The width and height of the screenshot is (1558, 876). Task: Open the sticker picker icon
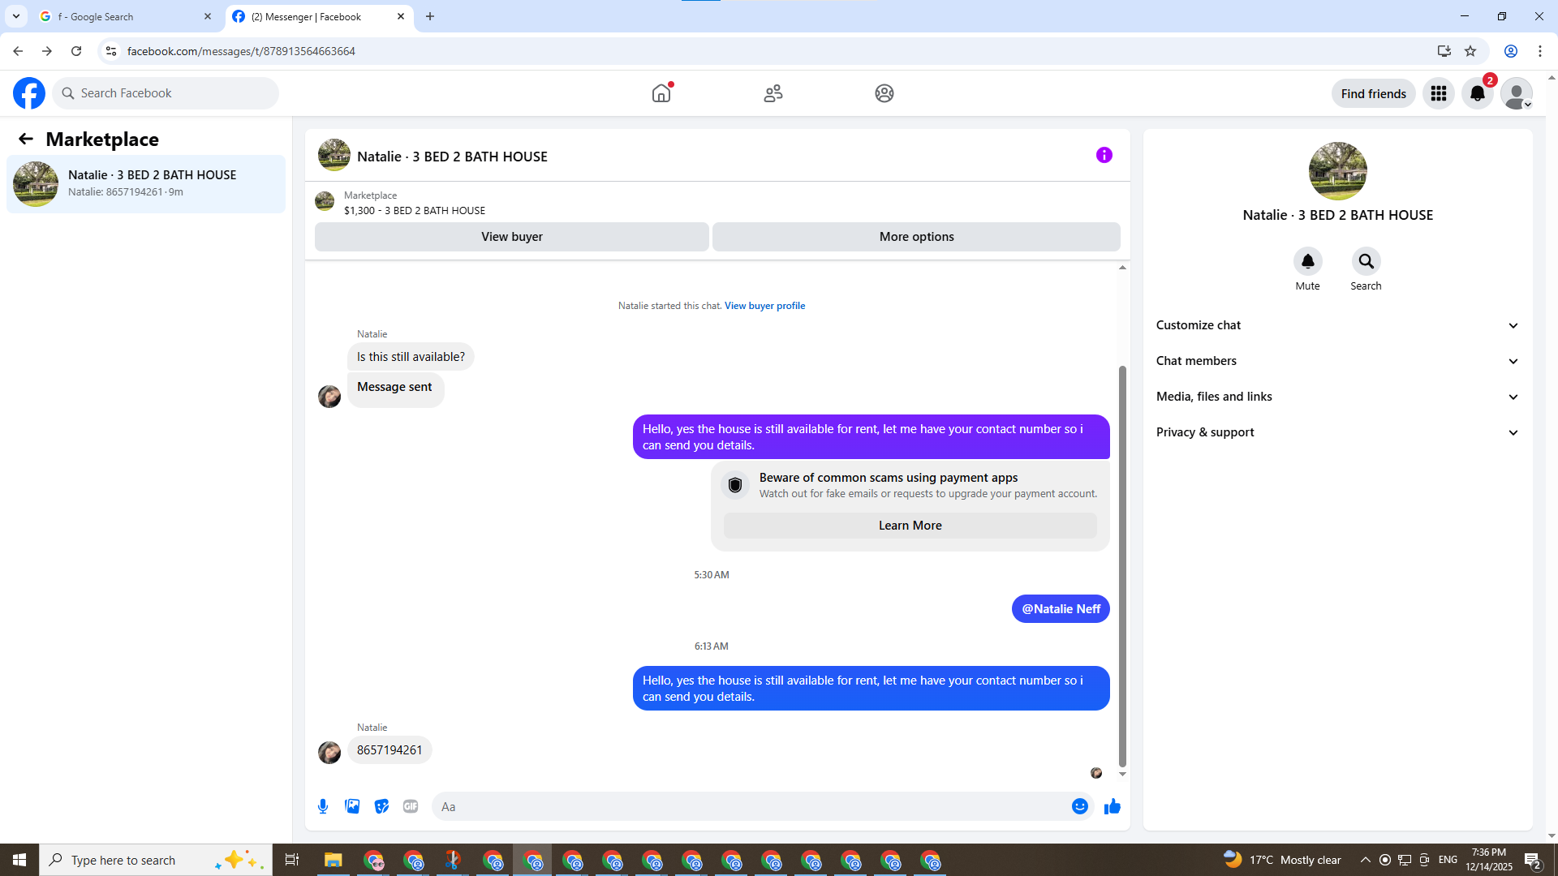[381, 806]
